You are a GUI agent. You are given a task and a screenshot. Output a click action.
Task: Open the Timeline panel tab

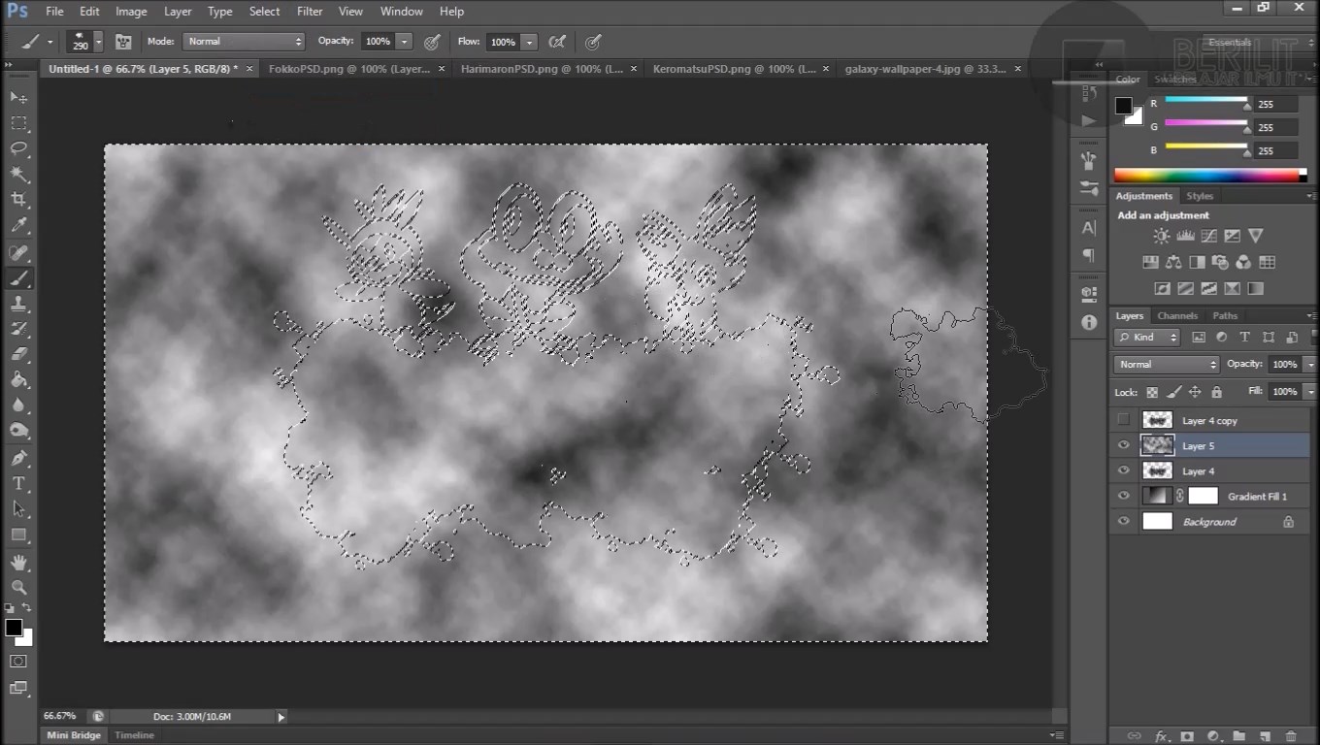click(134, 735)
